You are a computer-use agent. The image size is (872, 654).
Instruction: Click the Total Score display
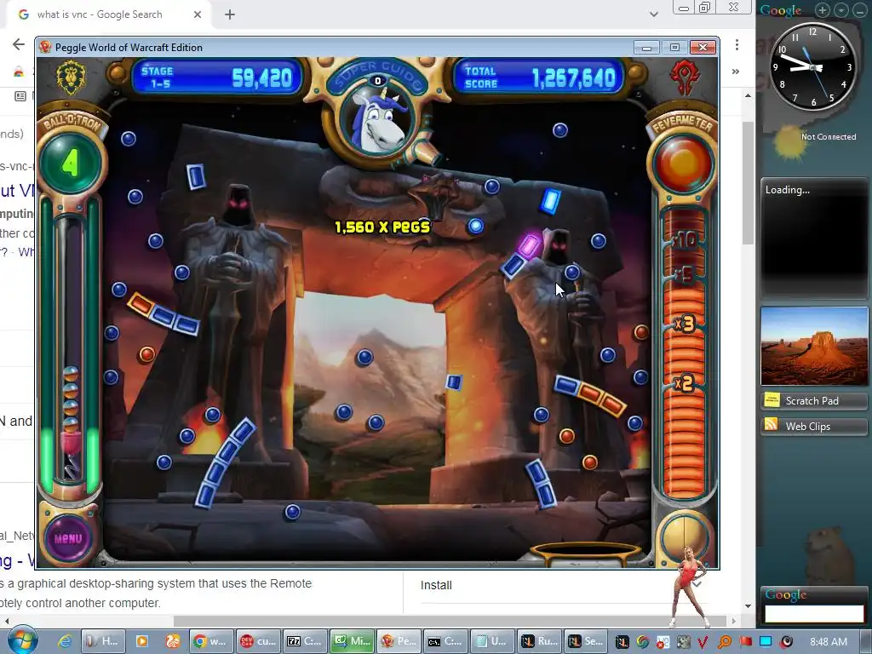pyautogui.click(x=539, y=77)
